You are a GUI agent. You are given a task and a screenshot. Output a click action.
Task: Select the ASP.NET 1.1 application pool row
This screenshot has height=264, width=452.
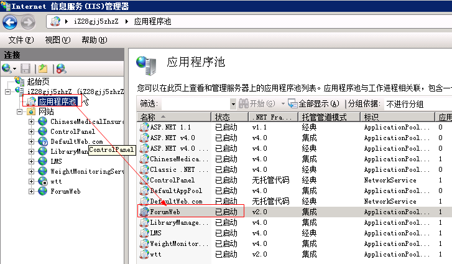(294, 127)
